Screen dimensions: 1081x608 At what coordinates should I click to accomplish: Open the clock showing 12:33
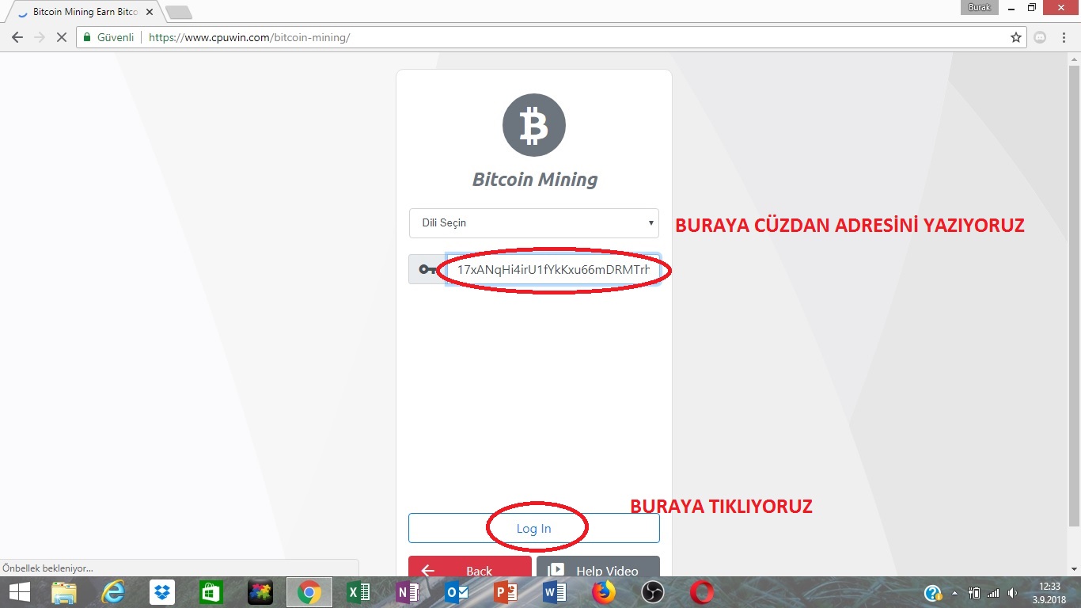[x=1049, y=592]
